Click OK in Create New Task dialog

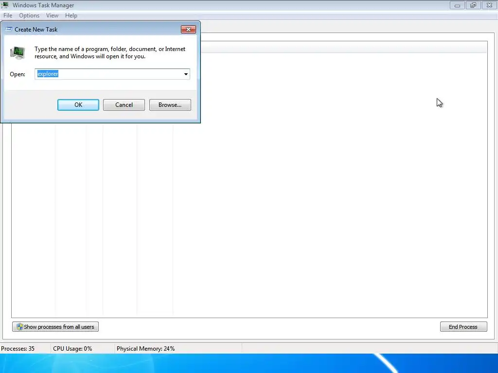pos(78,105)
